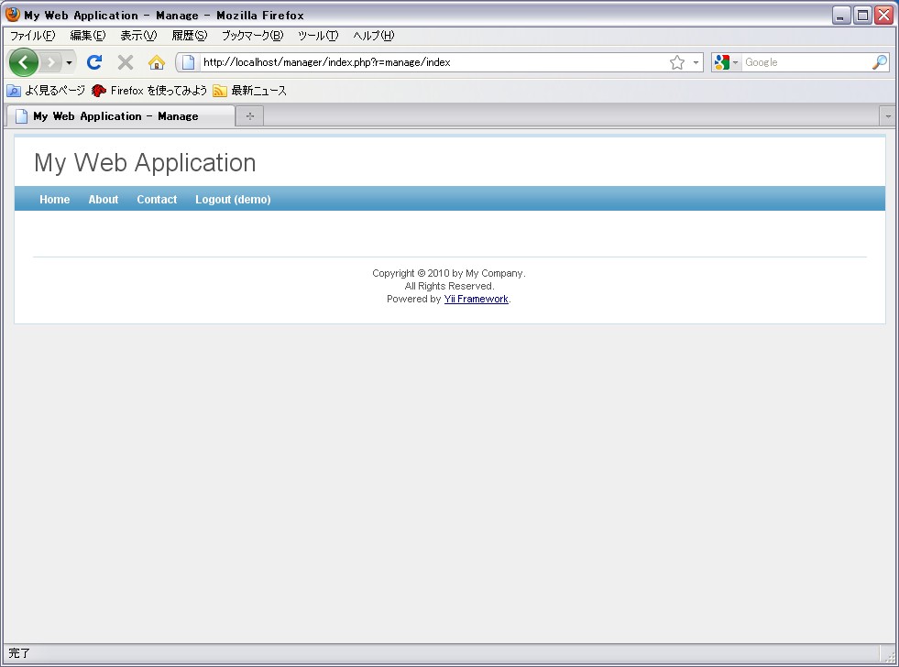Open the list all tabs dropdown

pyautogui.click(x=887, y=116)
